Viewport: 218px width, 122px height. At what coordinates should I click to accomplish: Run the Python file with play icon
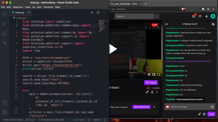tap(92, 12)
